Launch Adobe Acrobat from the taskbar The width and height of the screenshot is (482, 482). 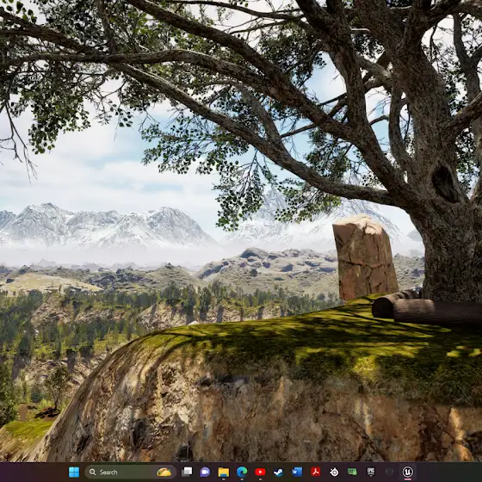(315, 472)
